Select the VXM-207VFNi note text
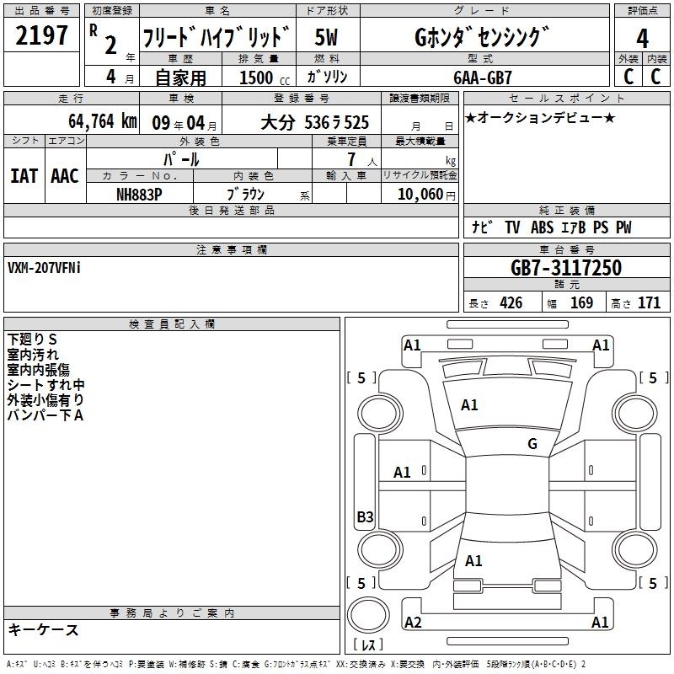The image size is (674, 674). (x=45, y=267)
